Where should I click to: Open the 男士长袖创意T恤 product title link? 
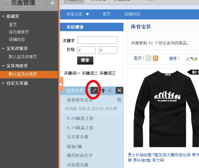[163, 158]
